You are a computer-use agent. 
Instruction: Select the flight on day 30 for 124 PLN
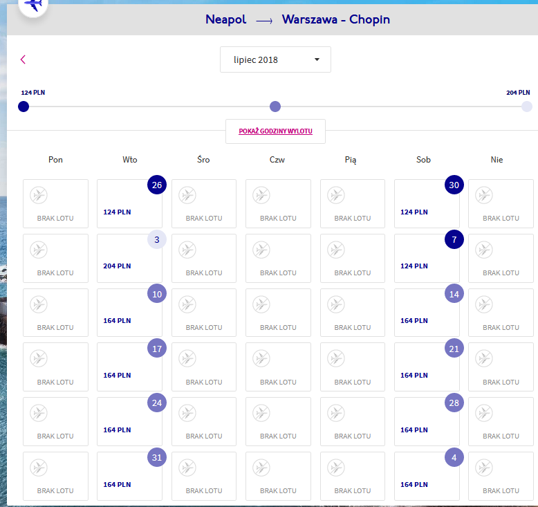427,203
